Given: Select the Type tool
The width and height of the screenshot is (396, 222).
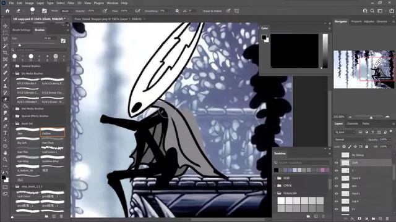Looking at the screenshot, I should pyautogui.click(x=5, y=133).
